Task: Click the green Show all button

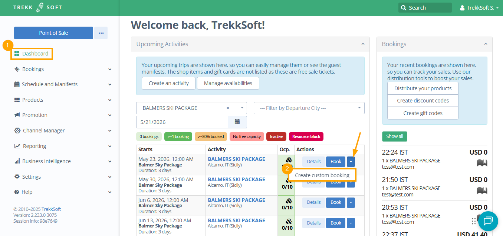Action: point(395,136)
